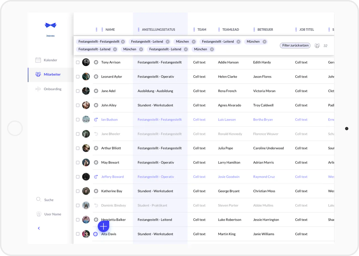Click Katherine Bay's avatar photo

[x=86, y=191]
